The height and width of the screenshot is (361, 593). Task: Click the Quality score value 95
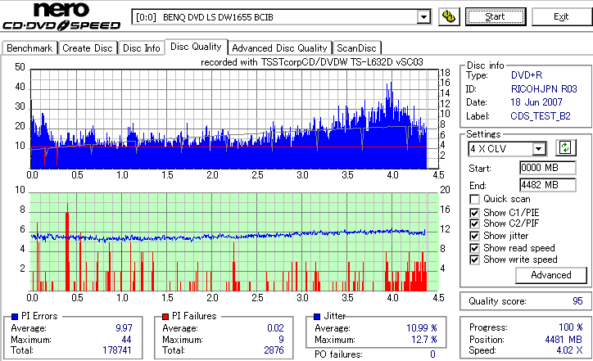coord(577,301)
